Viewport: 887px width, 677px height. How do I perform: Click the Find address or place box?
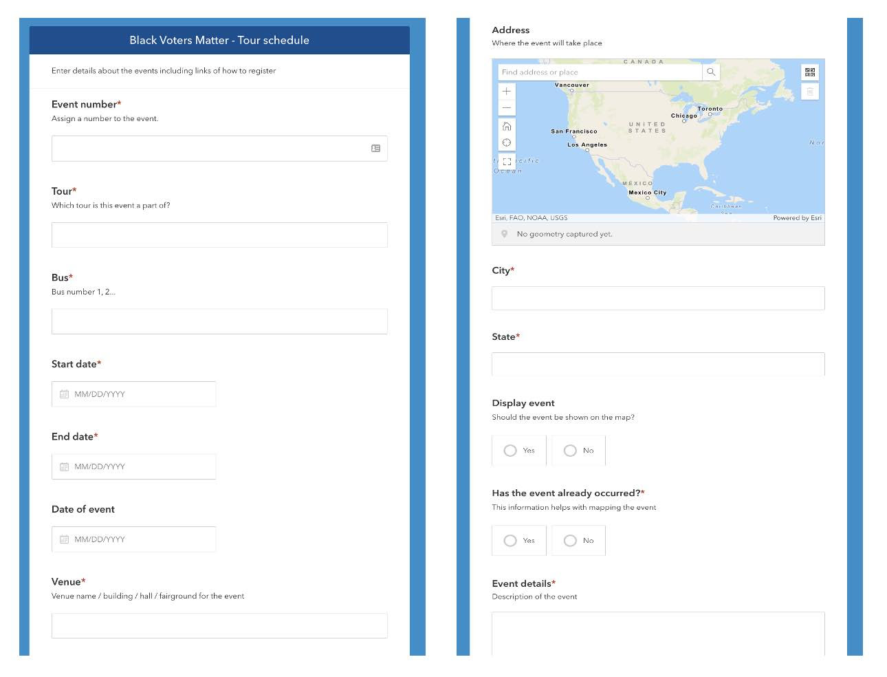[600, 72]
